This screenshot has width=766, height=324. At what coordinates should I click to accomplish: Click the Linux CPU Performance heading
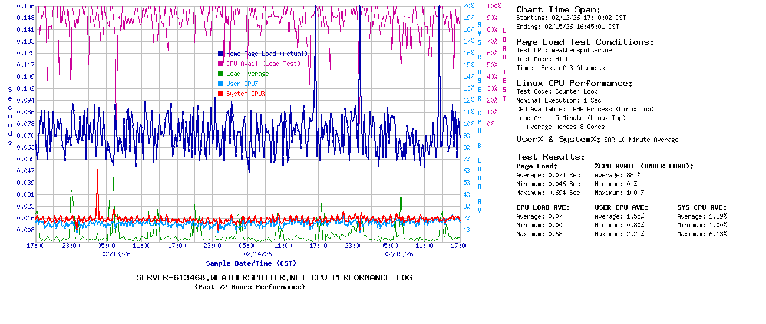click(x=574, y=83)
